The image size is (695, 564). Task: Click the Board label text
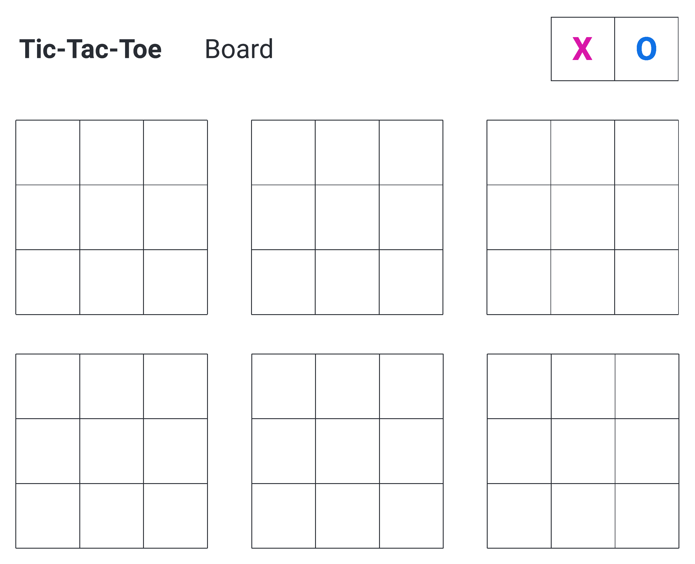click(x=239, y=49)
